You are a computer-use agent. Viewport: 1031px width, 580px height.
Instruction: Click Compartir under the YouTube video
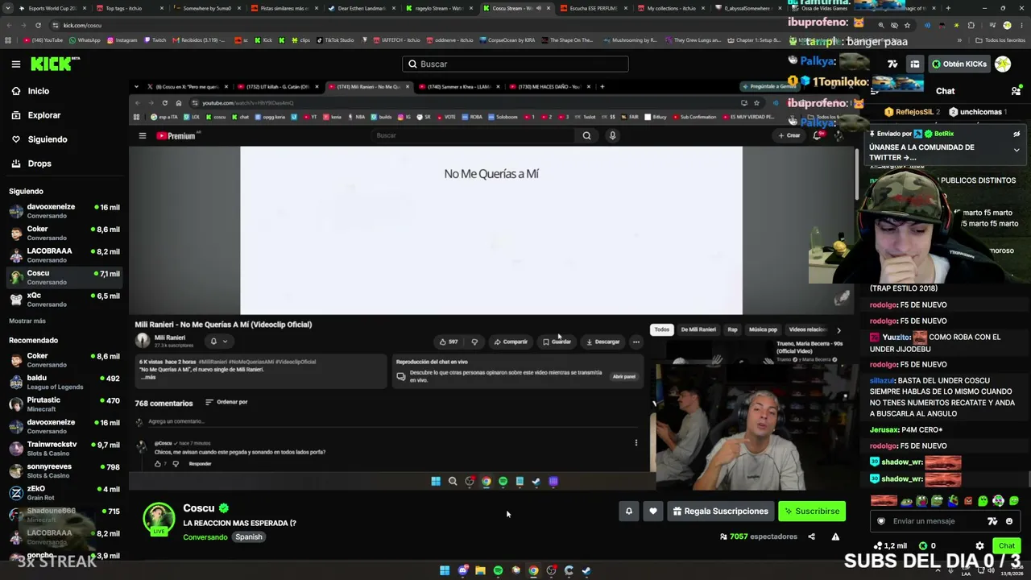(x=511, y=342)
